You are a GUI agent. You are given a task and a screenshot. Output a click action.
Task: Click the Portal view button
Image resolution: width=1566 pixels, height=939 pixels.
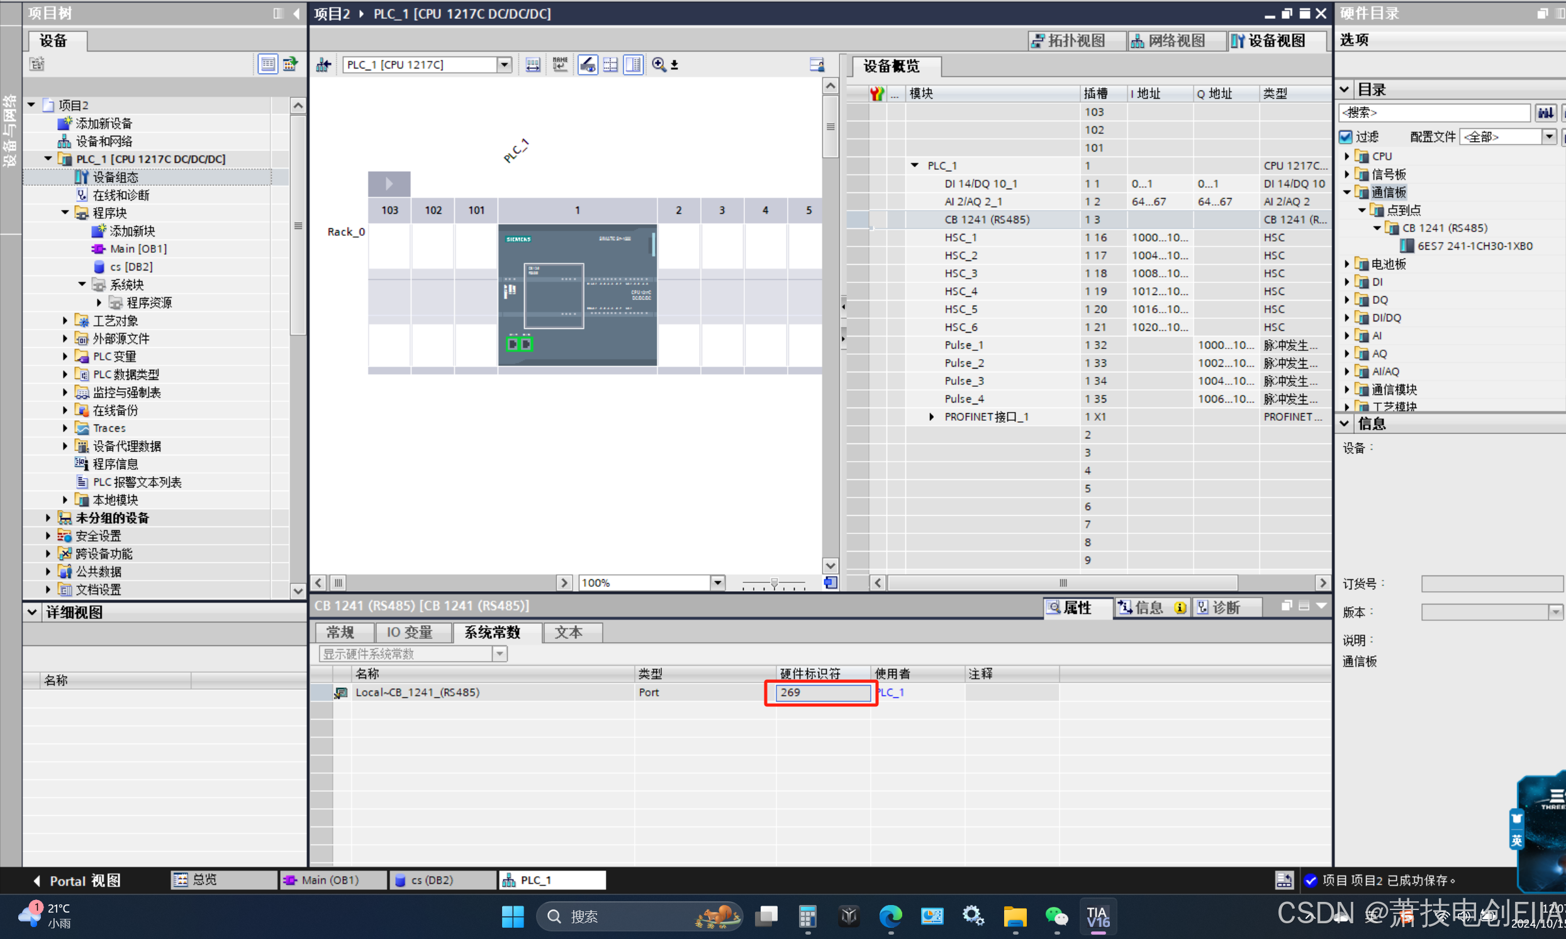tap(76, 880)
